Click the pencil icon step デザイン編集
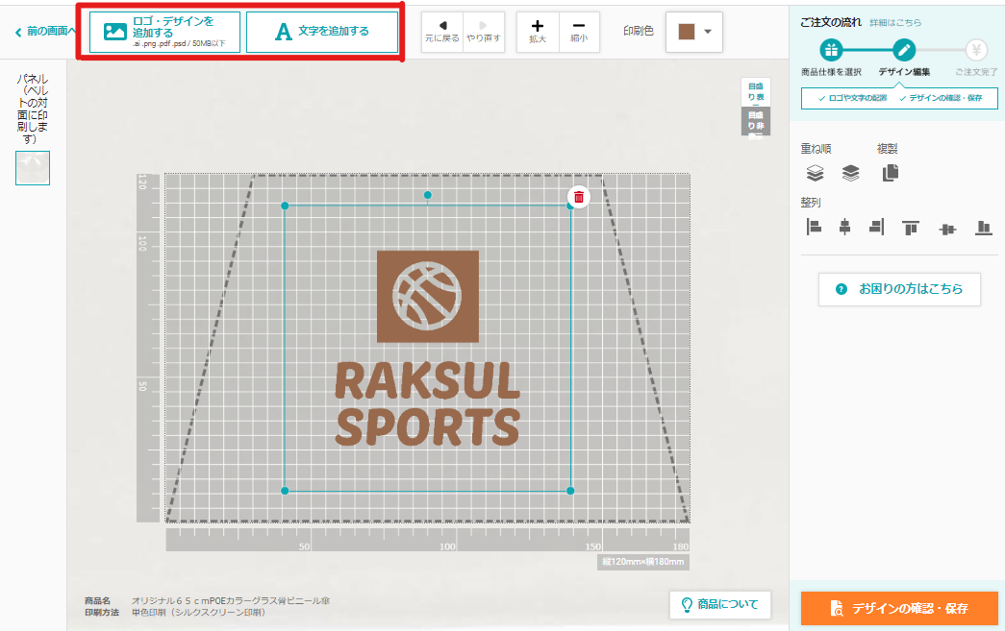Image resolution: width=1005 pixels, height=631 pixels. [x=904, y=50]
